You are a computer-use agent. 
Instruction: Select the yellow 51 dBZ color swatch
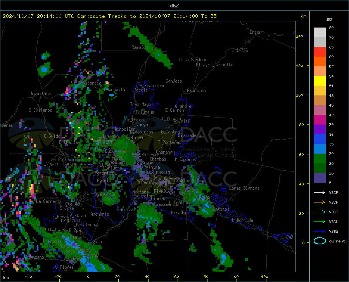coord(320,81)
